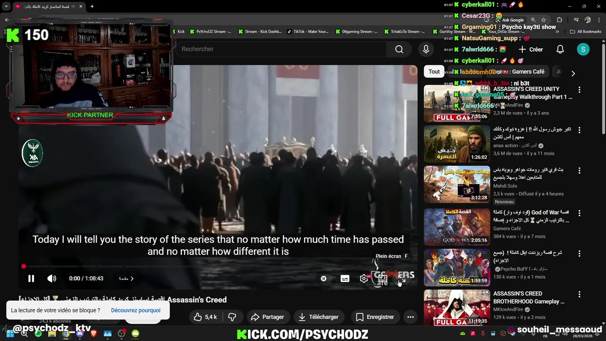The width and height of the screenshot is (606, 341).
Task: Open Spotify from the taskbar
Action: pos(38,334)
